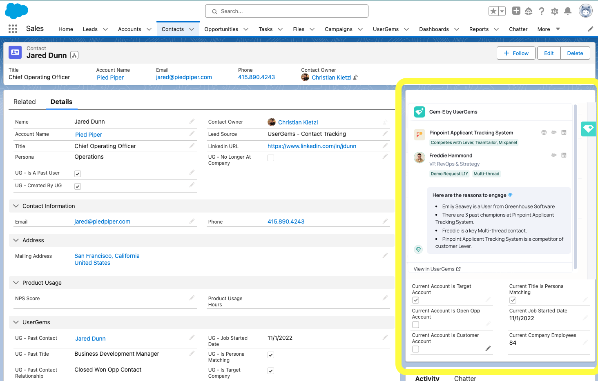Click the global Search field
Image resolution: width=598 pixels, height=381 pixels.
(x=286, y=11)
